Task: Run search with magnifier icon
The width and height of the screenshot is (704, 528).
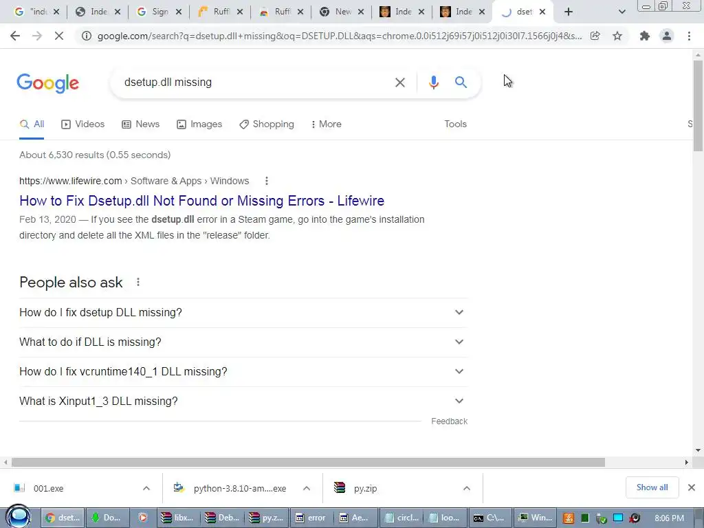Action: click(461, 82)
